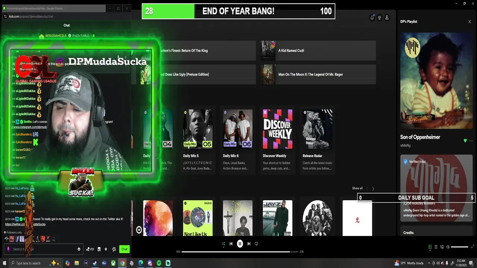477x268 pixels.
Task: Show hidden system tray icons
Action: pos(429,263)
